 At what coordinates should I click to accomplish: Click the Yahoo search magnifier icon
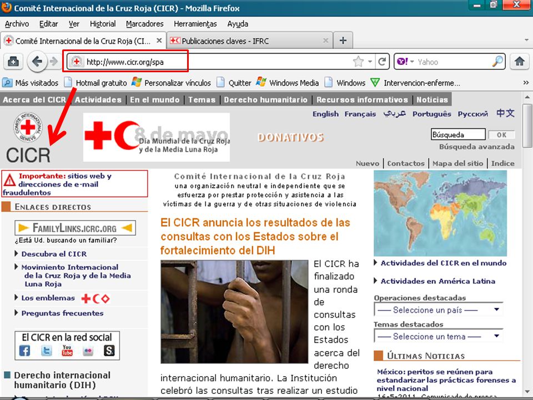497,62
